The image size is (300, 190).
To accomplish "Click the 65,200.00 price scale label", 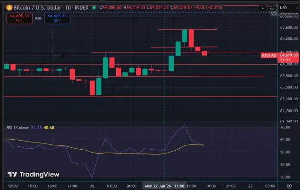I will click(x=288, y=38).
